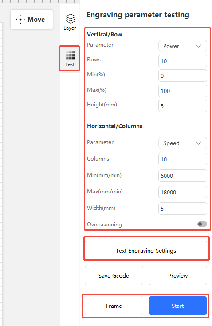
Task: Open the Horizontal/Columns Speed parameter dropdown
Action: click(183, 143)
